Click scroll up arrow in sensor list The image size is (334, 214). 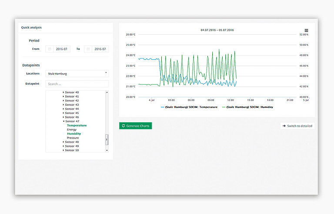107,92
